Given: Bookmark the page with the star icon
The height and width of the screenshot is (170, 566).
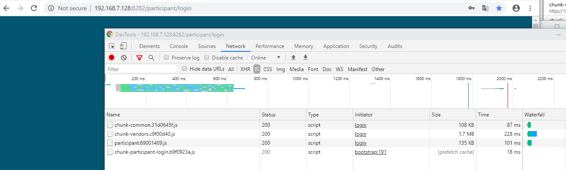Looking at the screenshot, I should point(499,8).
